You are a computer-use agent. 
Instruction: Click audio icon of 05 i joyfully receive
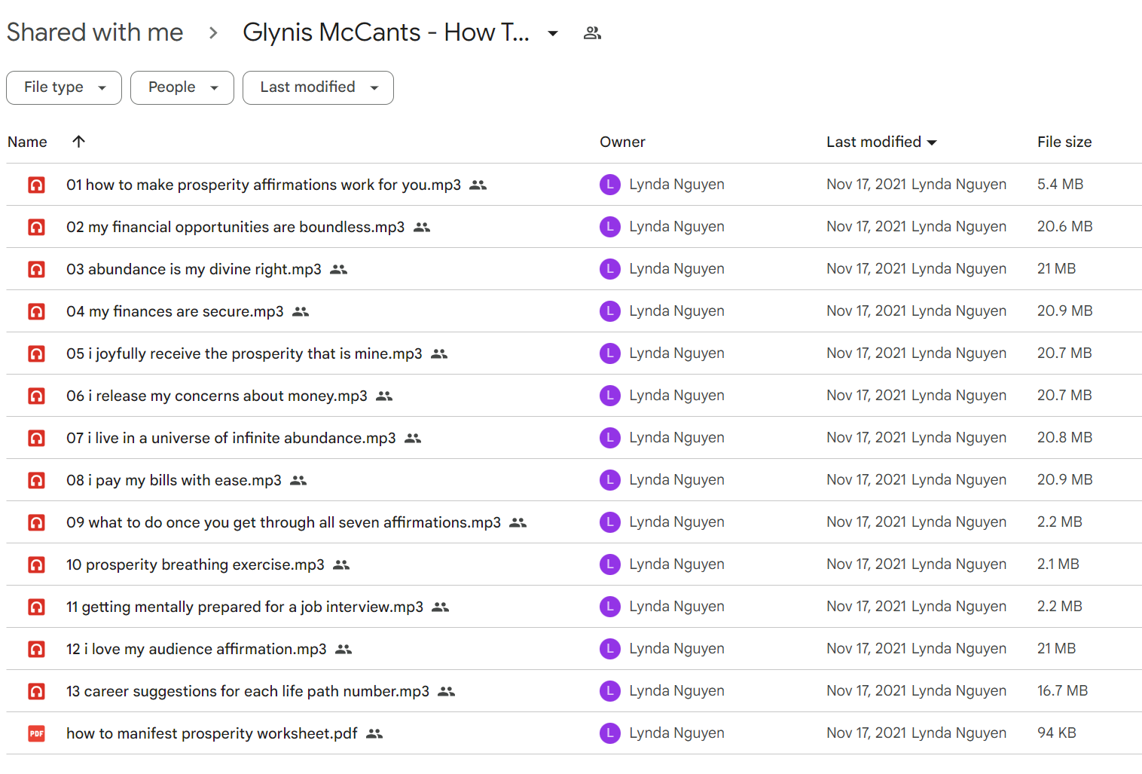36,353
